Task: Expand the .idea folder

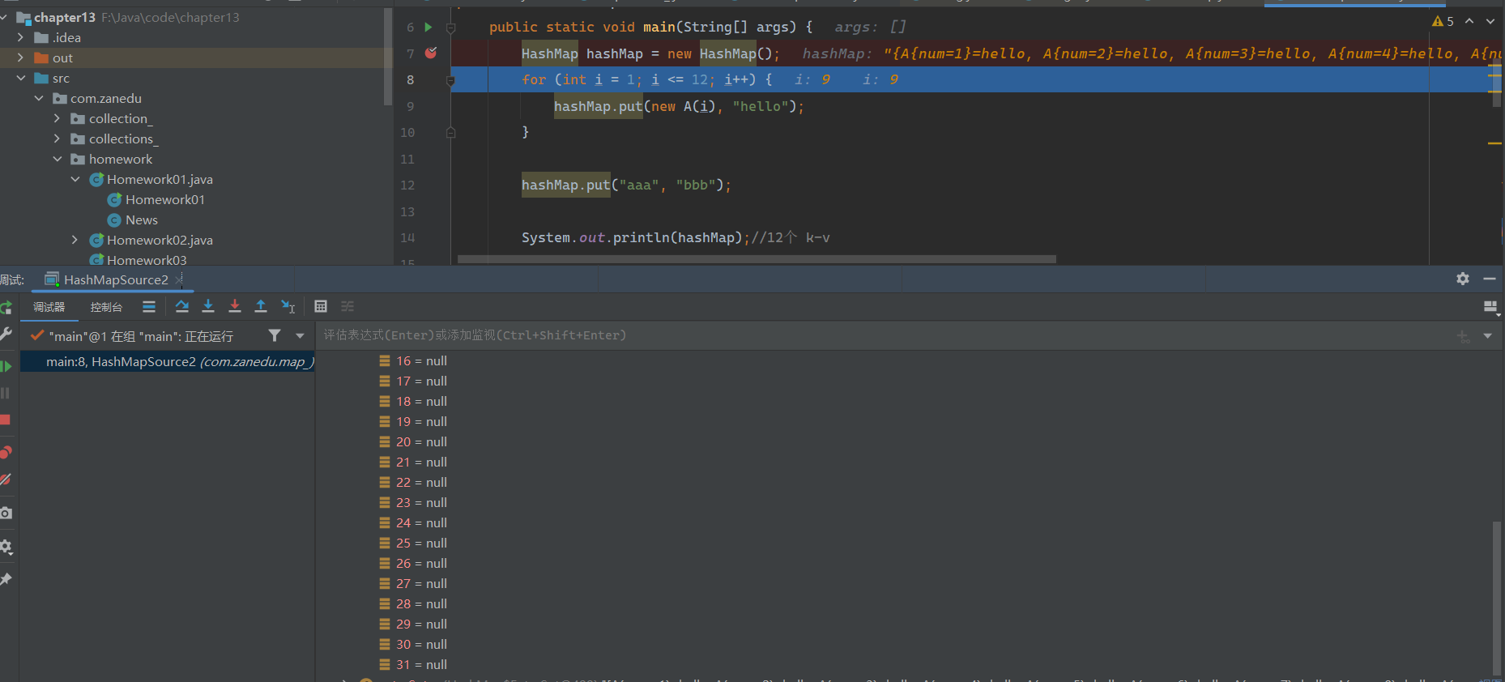Action: tap(20, 37)
